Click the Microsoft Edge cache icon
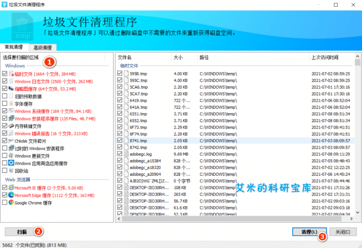The height and width of the screenshot is (248, 362). (x=11, y=195)
